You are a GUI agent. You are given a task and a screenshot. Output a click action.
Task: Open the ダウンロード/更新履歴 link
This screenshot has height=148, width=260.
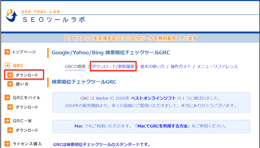113,66
